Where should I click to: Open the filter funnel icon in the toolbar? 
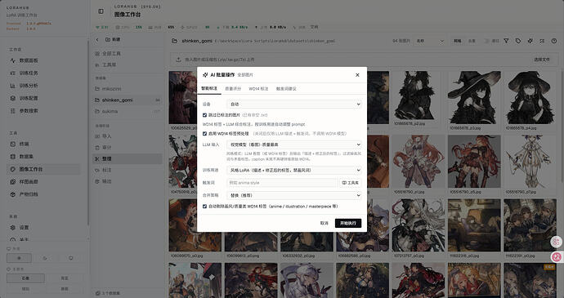pos(506,41)
